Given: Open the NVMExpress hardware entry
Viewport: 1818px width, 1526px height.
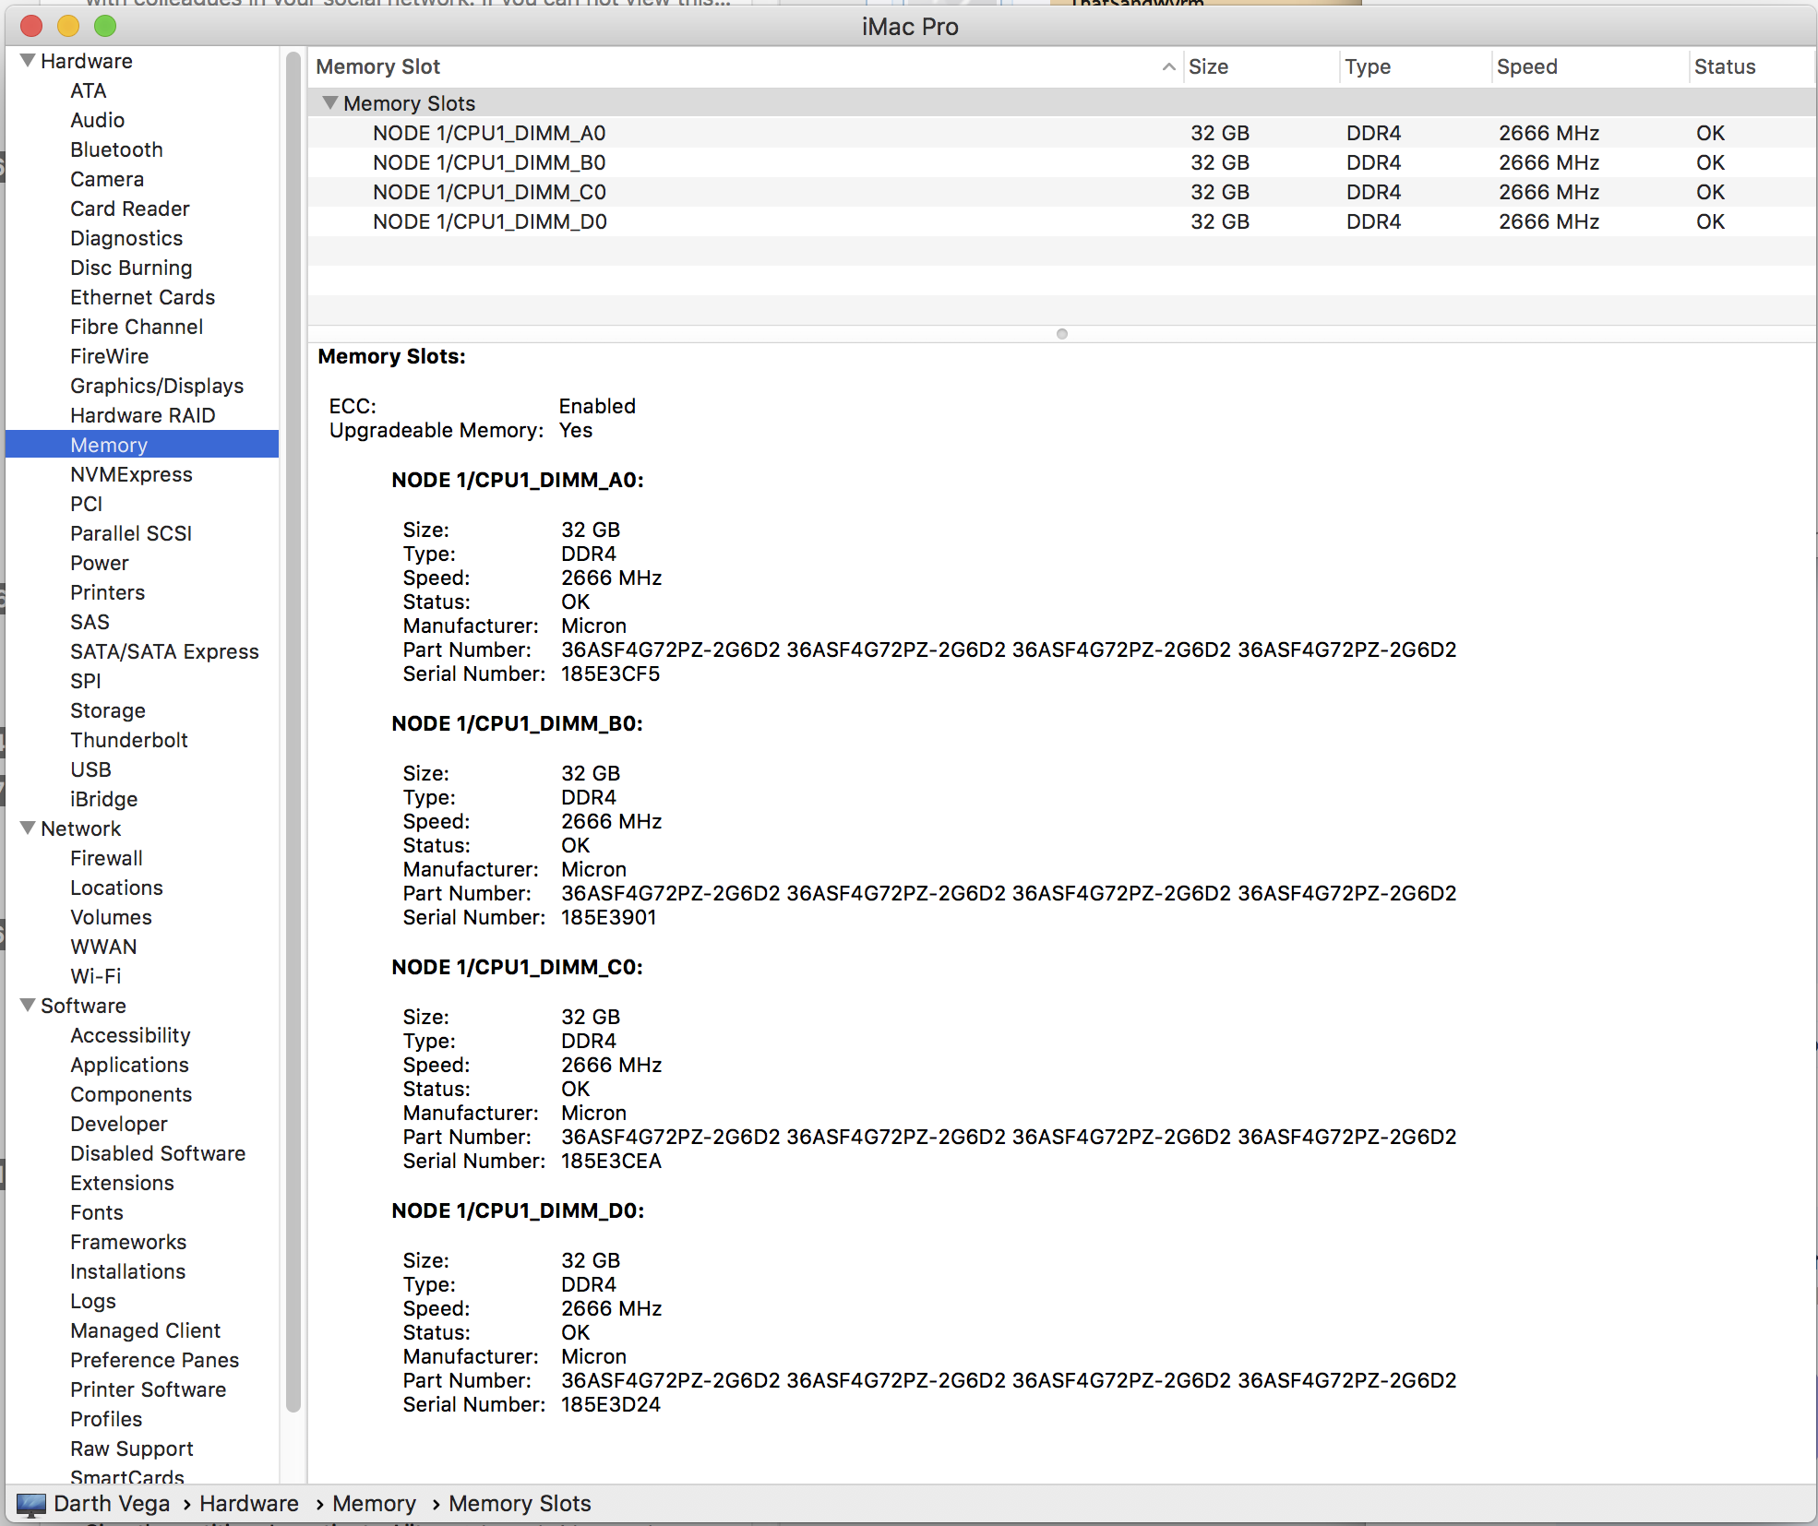Looking at the screenshot, I should [131, 474].
